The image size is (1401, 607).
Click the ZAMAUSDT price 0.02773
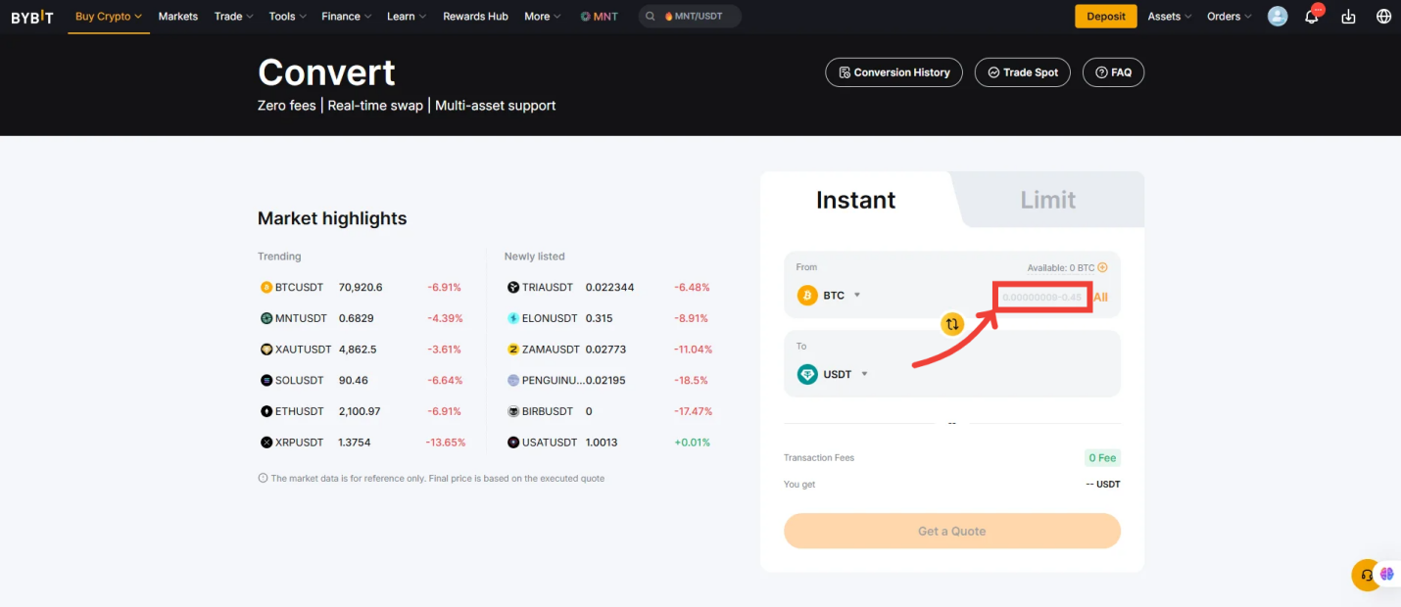pyautogui.click(x=606, y=350)
